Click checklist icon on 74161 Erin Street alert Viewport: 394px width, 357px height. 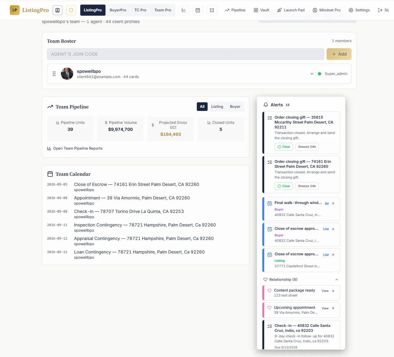[x=270, y=162]
